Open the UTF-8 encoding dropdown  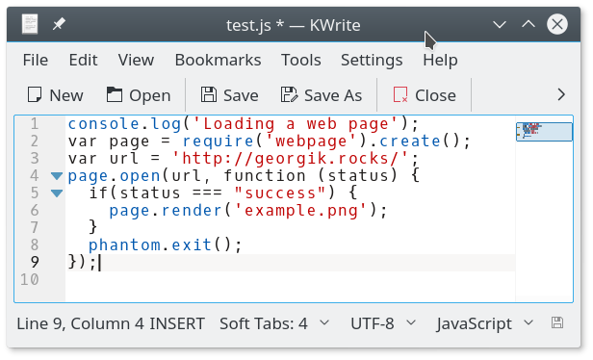(383, 323)
